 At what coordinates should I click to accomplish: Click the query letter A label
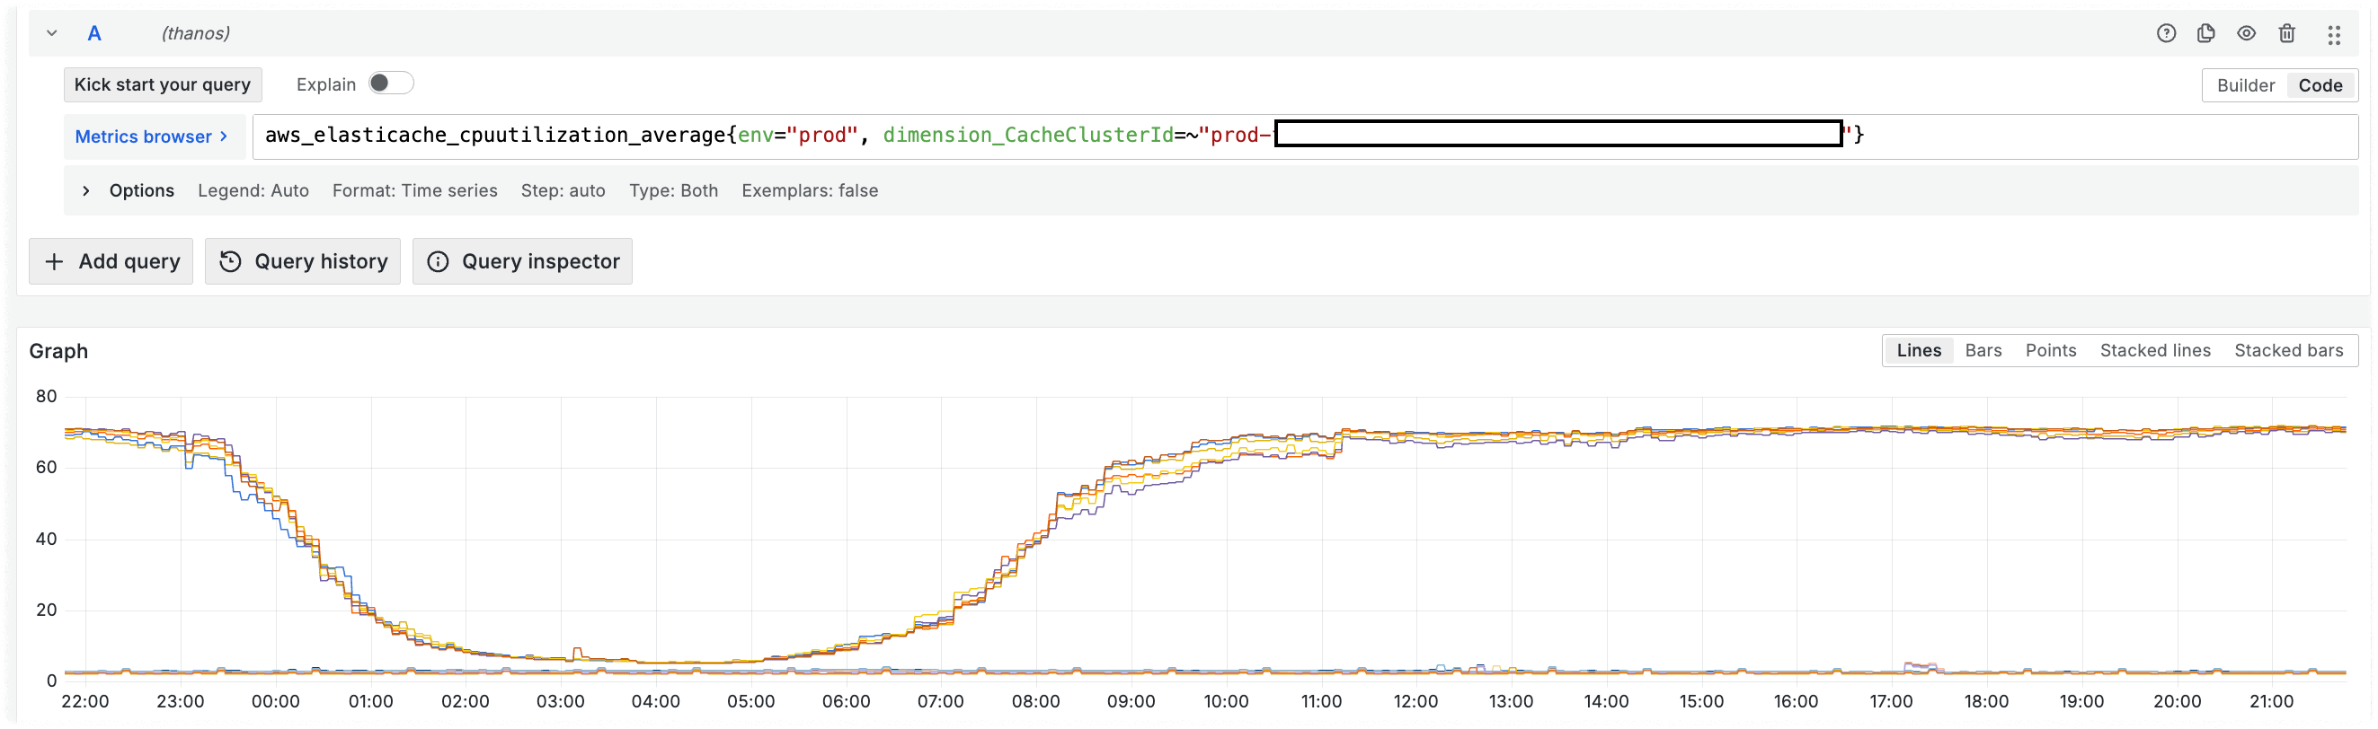pos(94,33)
